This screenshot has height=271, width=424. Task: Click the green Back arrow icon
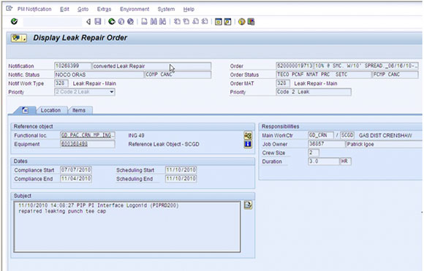(x=111, y=22)
